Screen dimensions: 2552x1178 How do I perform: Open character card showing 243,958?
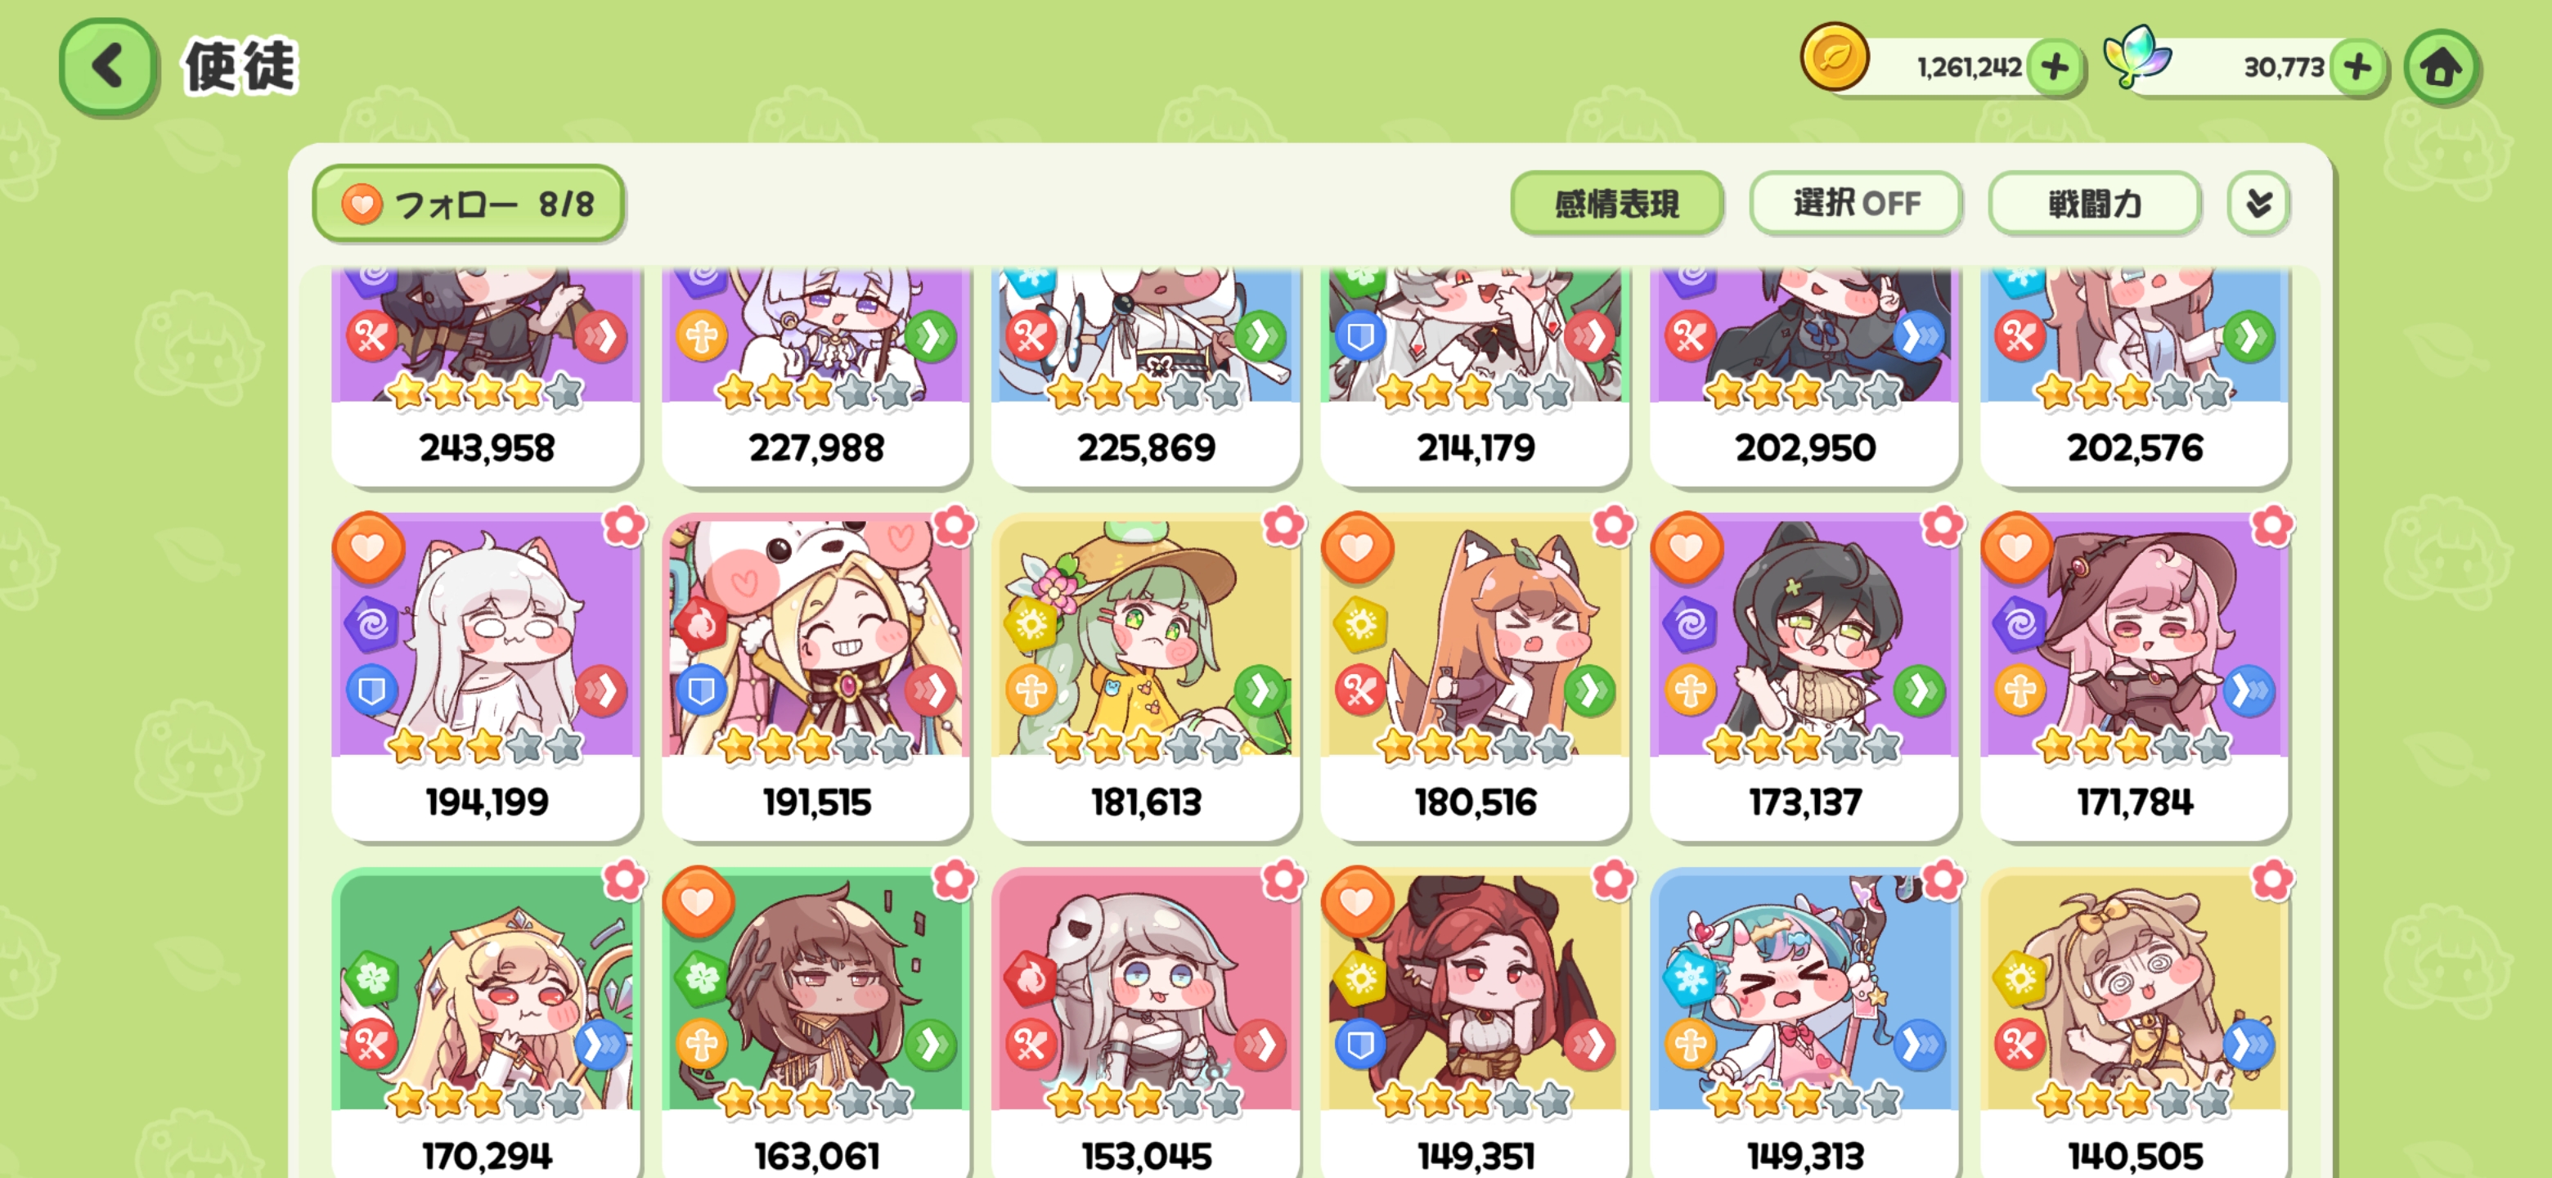point(485,376)
